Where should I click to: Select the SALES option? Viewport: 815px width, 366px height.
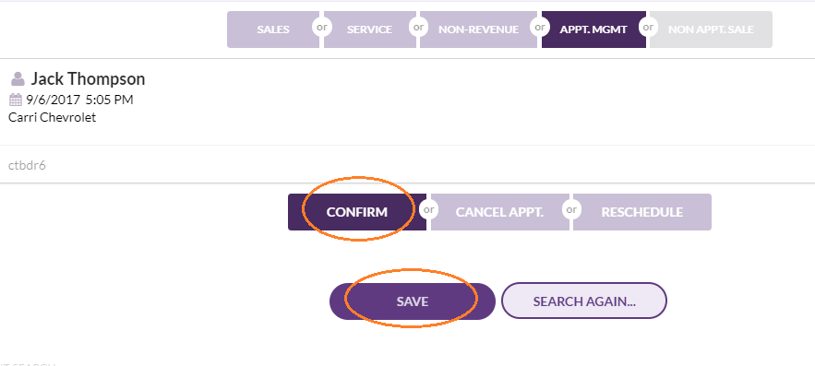click(x=273, y=30)
